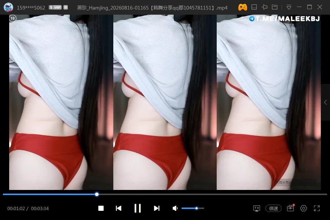Click the elapsed time 00:01:02

pyautogui.click(x=16, y=208)
